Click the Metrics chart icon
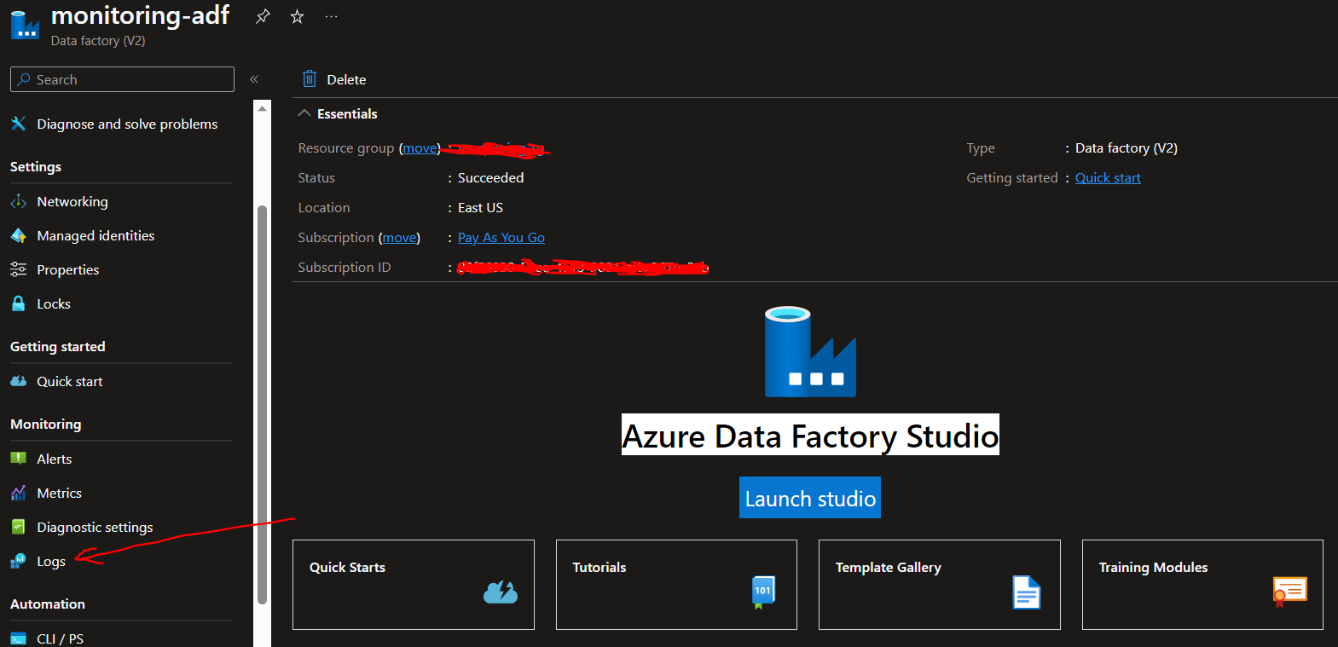1338x647 pixels. [x=18, y=493]
